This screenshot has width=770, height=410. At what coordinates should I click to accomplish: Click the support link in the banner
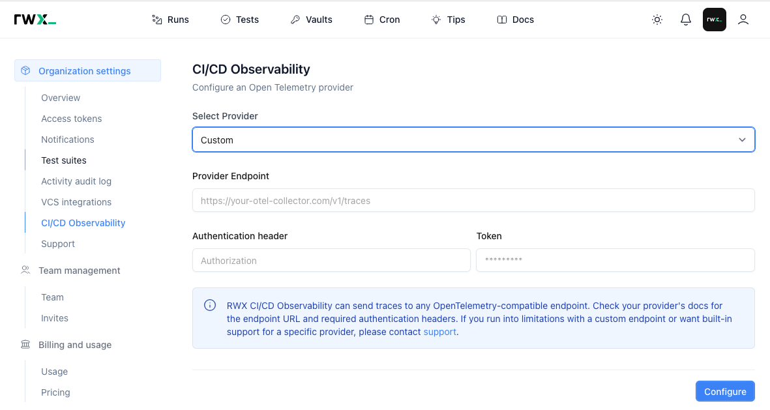coord(439,332)
